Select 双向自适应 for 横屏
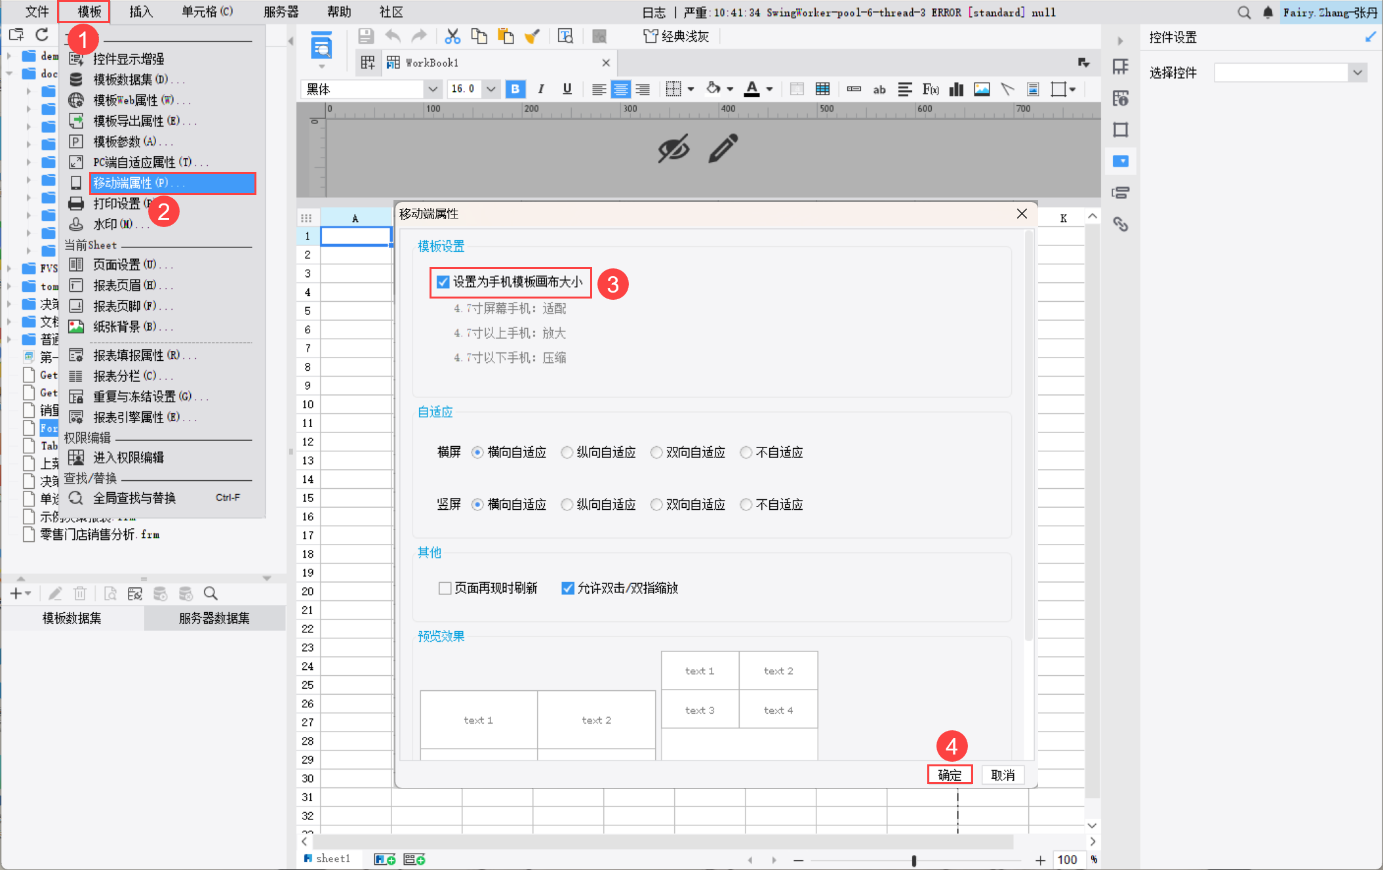 point(656,452)
